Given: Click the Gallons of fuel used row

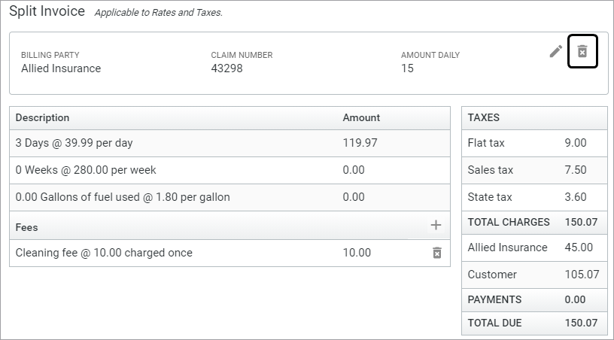Looking at the screenshot, I should (123, 197).
